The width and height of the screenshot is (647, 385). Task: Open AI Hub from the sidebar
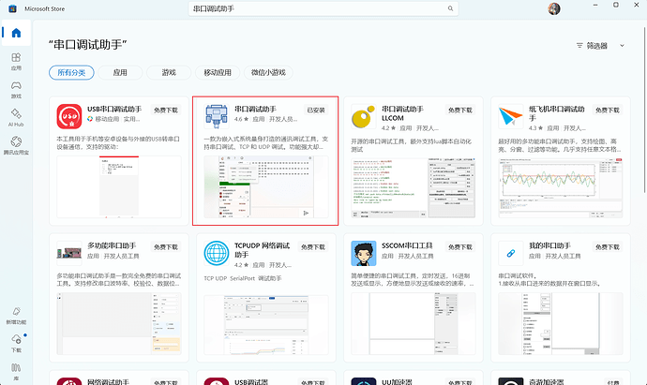pos(16,118)
